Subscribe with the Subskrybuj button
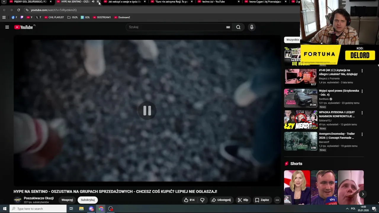This screenshot has width=379, height=213. coord(88,200)
